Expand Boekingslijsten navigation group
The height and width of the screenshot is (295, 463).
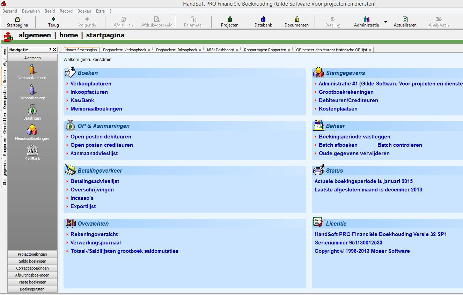[x=32, y=289]
